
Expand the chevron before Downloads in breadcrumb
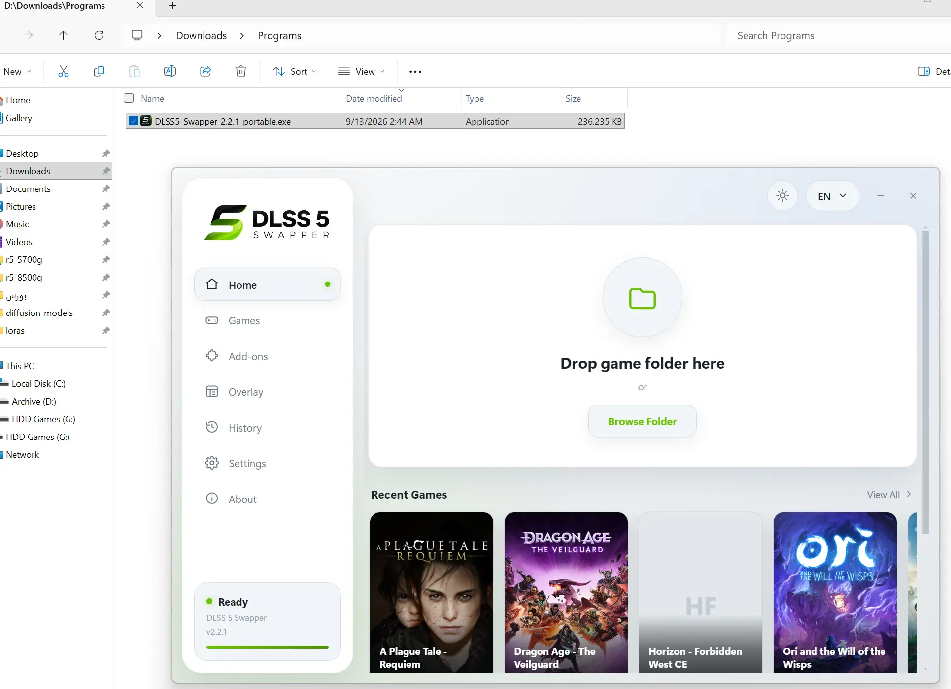(159, 36)
